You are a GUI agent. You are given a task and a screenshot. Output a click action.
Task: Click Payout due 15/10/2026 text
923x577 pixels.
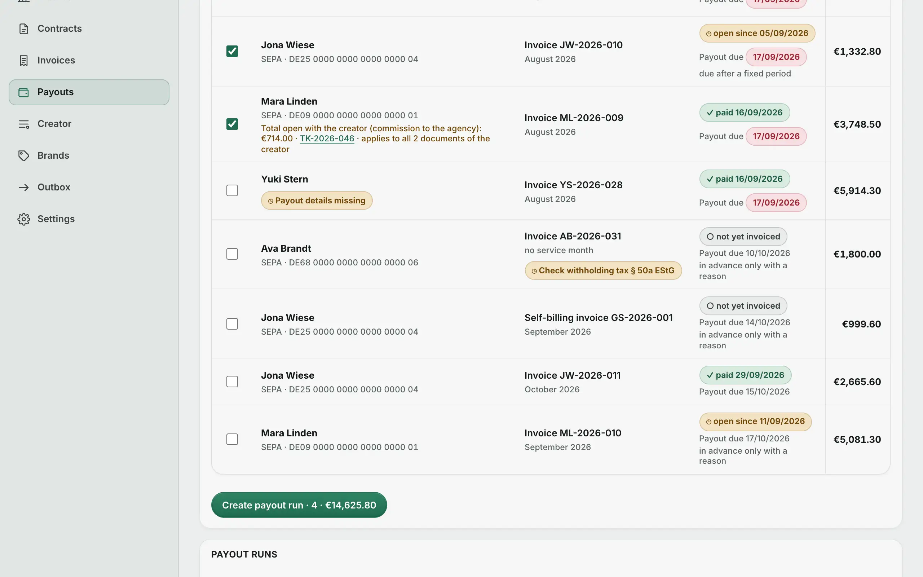[x=744, y=392]
